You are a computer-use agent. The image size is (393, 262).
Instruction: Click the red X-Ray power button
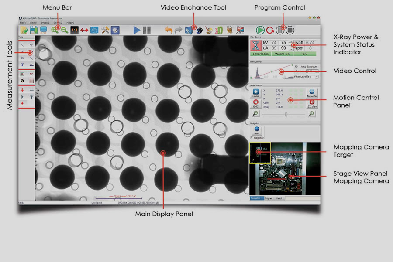[x=256, y=45]
